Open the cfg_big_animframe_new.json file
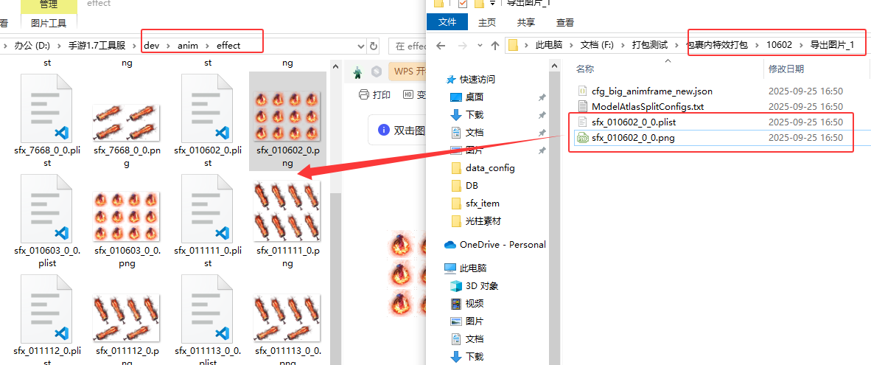 pos(651,91)
